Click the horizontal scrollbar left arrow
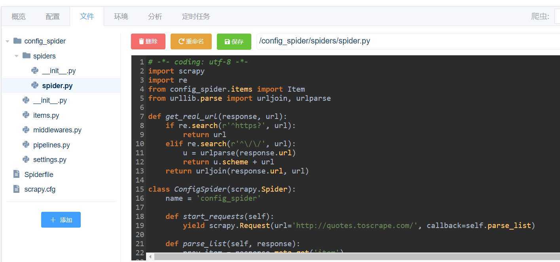 (150, 257)
